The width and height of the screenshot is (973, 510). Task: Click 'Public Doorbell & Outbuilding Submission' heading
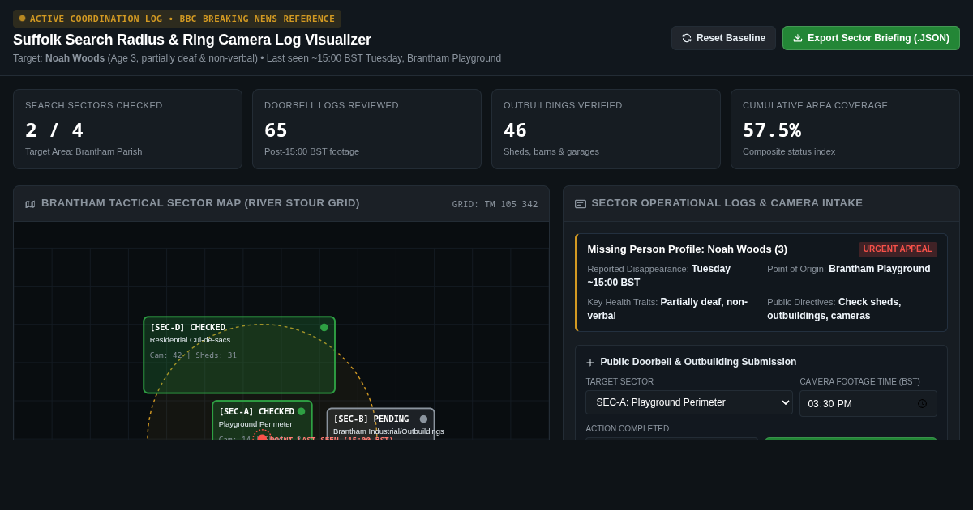(698, 362)
